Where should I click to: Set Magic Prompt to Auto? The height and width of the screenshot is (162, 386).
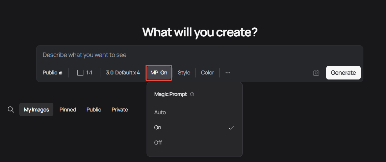click(160, 112)
